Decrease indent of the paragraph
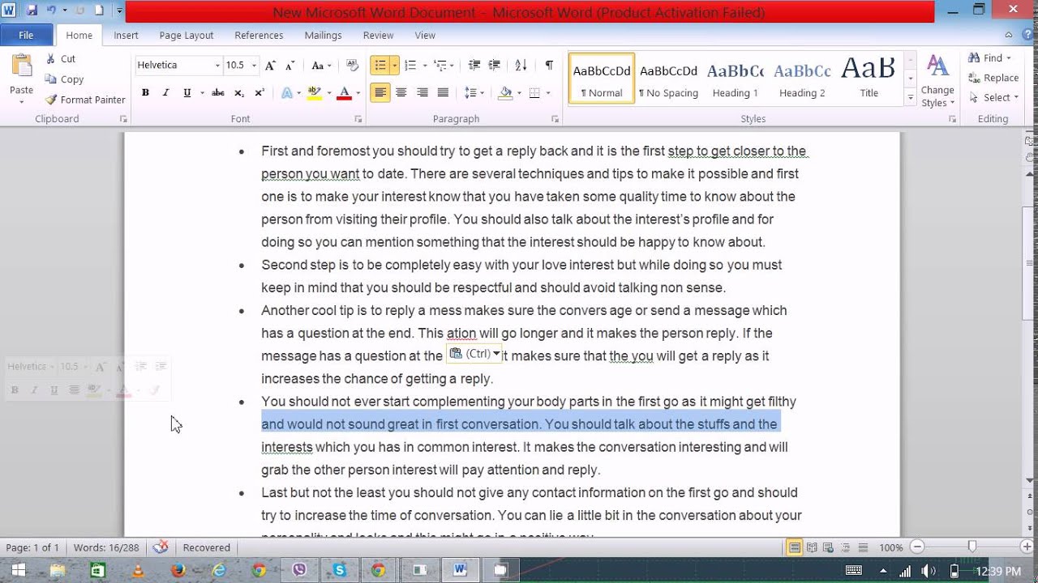The height and width of the screenshot is (583, 1038). (474, 66)
